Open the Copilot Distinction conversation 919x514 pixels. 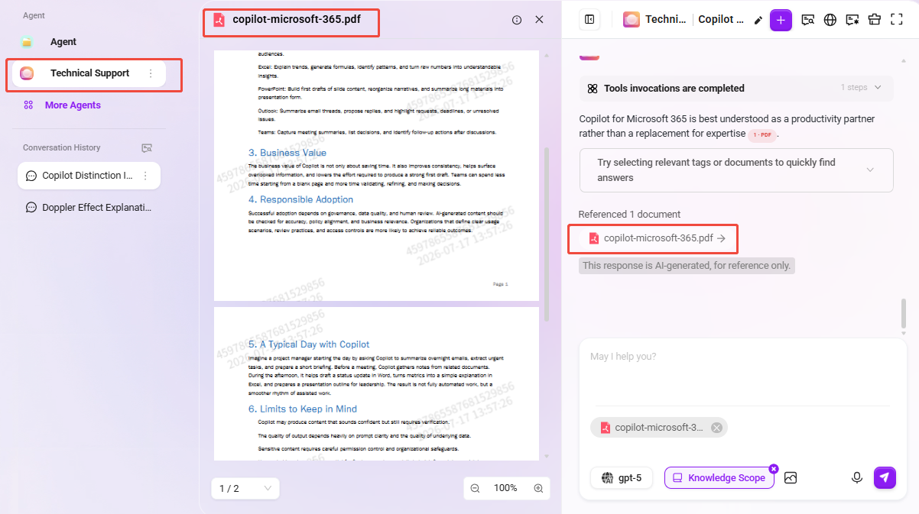pos(89,176)
